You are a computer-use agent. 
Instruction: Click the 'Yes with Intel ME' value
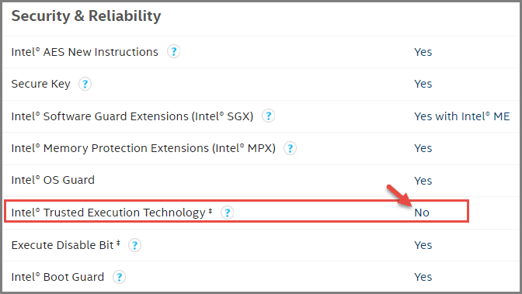462,116
